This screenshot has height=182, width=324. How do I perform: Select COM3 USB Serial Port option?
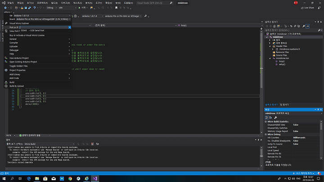(x=32, y=31)
